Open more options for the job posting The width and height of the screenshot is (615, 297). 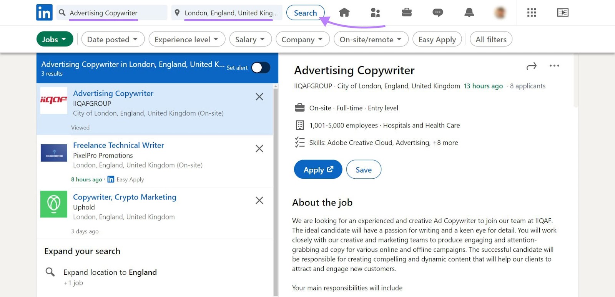pyautogui.click(x=554, y=66)
